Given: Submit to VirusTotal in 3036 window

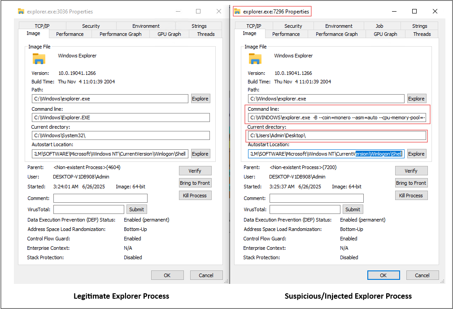Looking at the screenshot, I should click(x=137, y=209).
